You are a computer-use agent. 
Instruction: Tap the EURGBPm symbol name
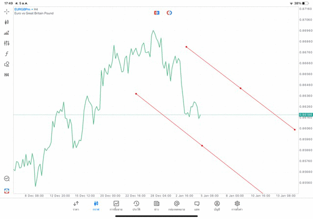coord(23,9)
